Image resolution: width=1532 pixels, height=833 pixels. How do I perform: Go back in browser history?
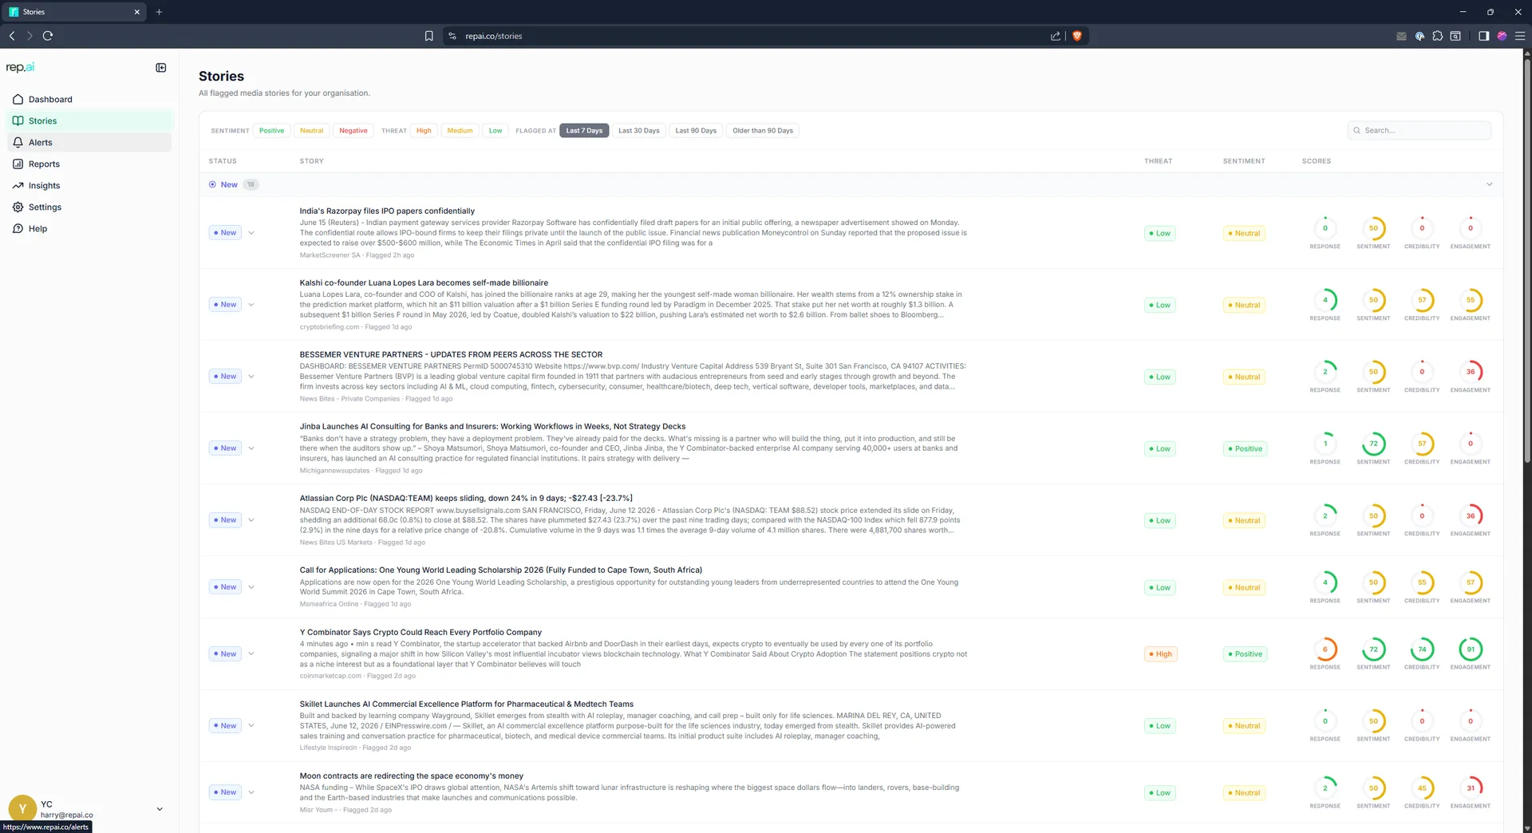pos(12,36)
